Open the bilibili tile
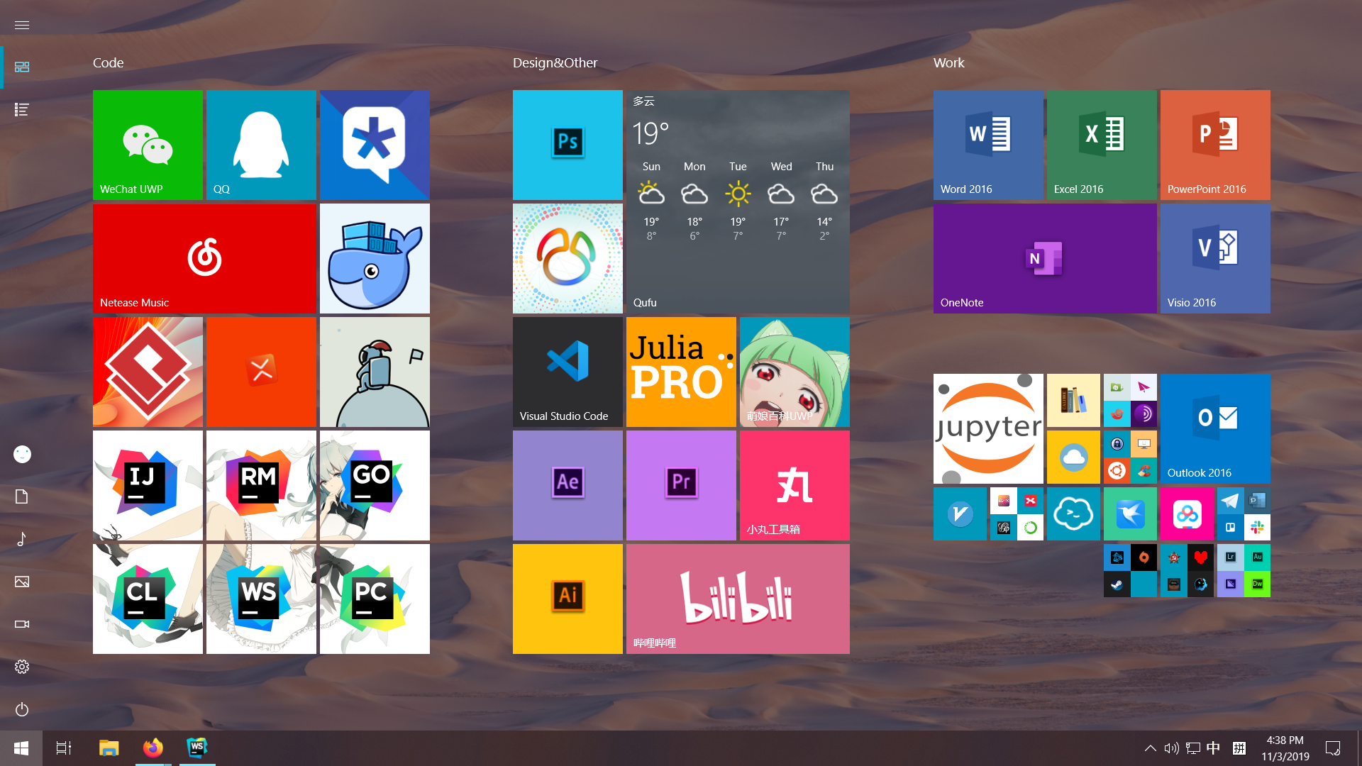The width and height of the screenshot is (1362, 766). pyautogui.click(x=738, y=599)
